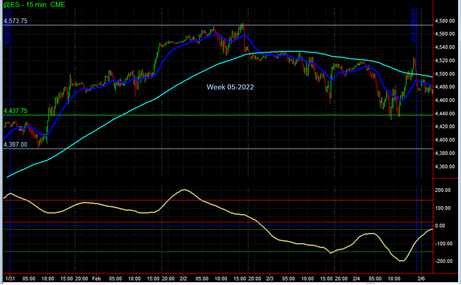
Task: Select the 4,573.75 price level label
Action: (15, 21)
